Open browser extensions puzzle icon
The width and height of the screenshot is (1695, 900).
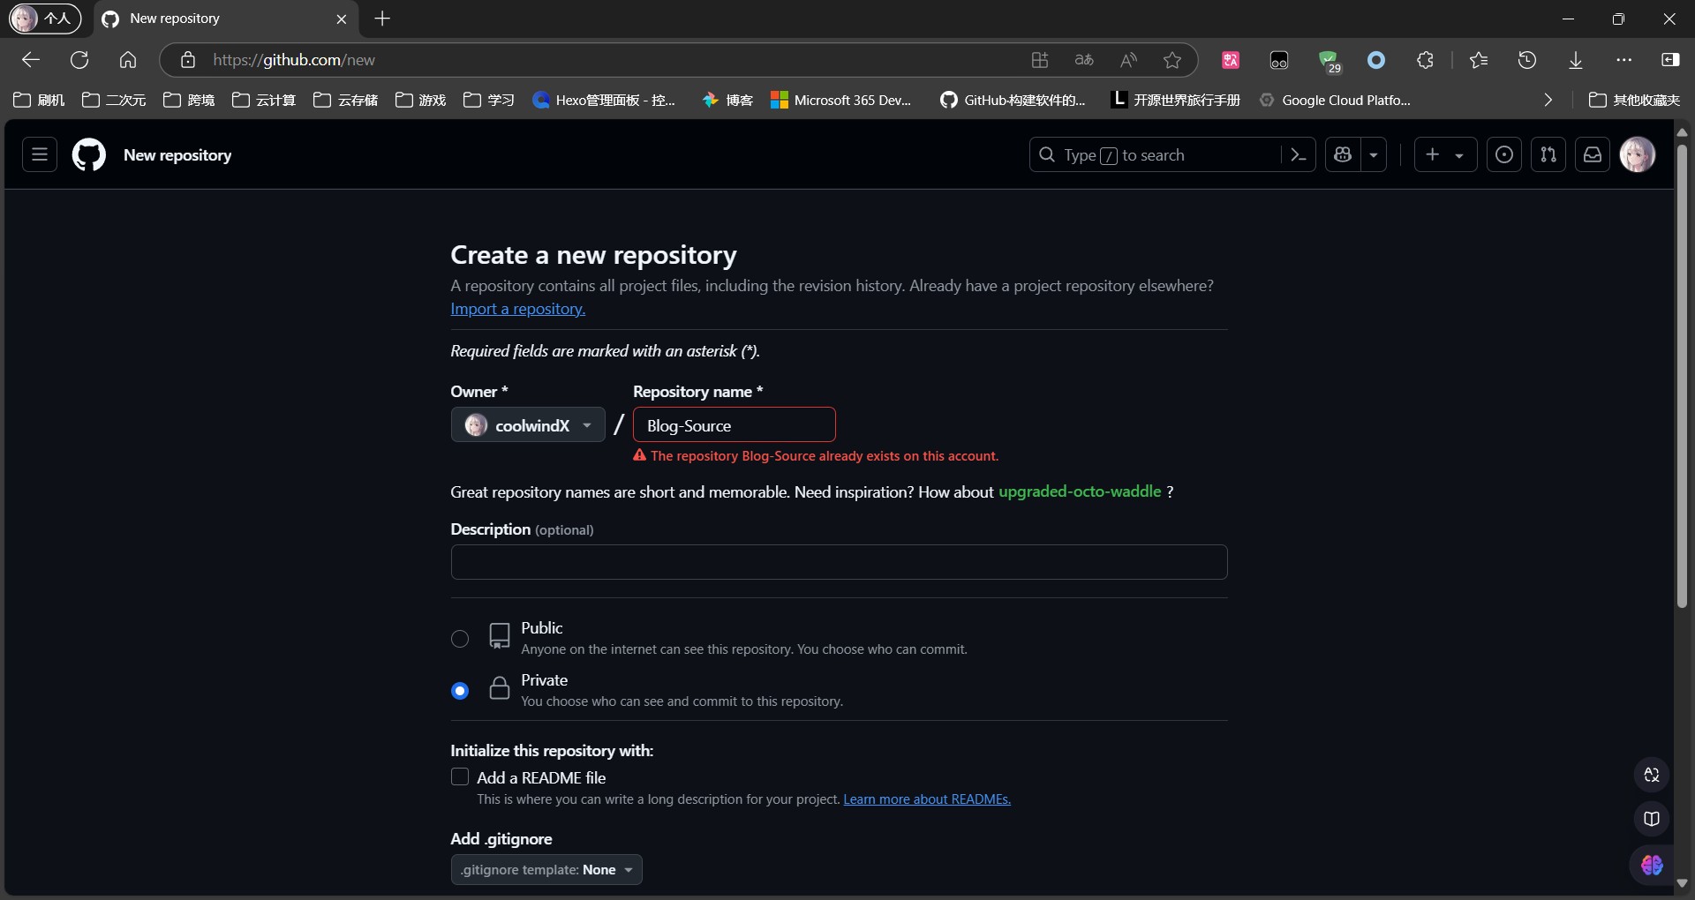(x=1425, y=60)
